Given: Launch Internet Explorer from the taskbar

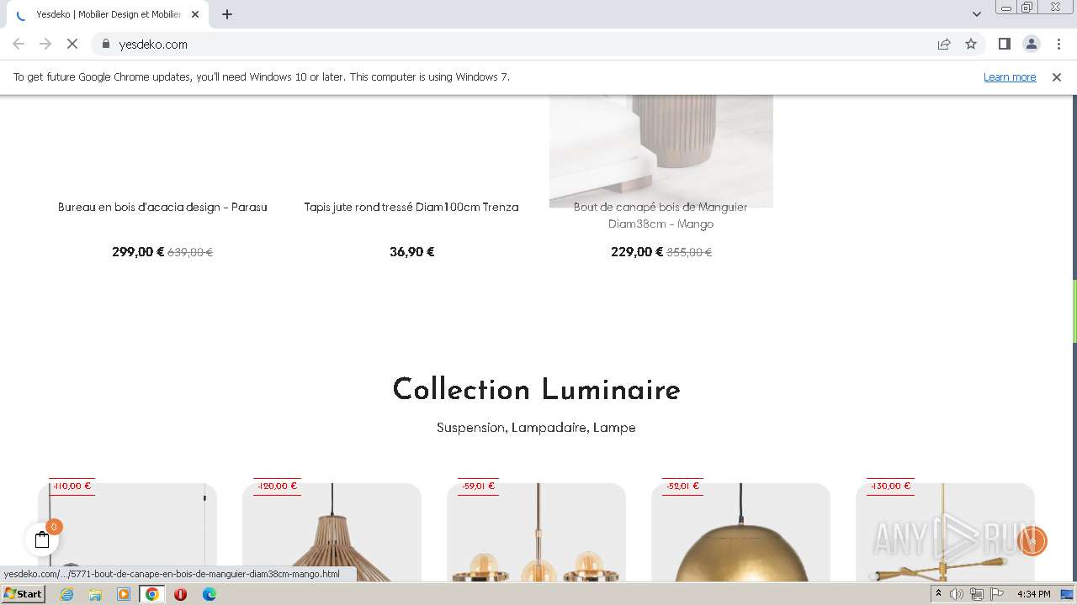Looking at the screenshot, I should [66, 594].
